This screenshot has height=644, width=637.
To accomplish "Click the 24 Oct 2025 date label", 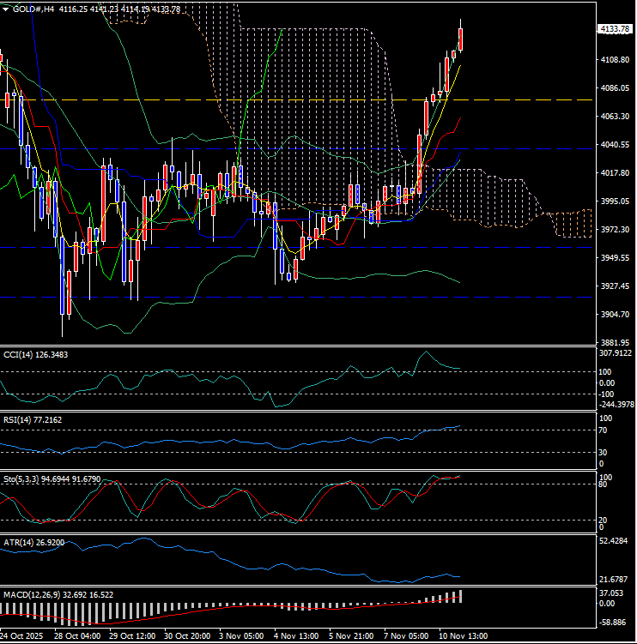I will point(21,636).
